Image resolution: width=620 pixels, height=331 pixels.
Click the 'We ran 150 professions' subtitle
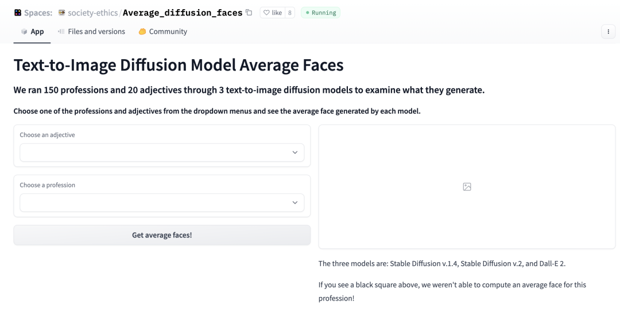pos(249,90)
